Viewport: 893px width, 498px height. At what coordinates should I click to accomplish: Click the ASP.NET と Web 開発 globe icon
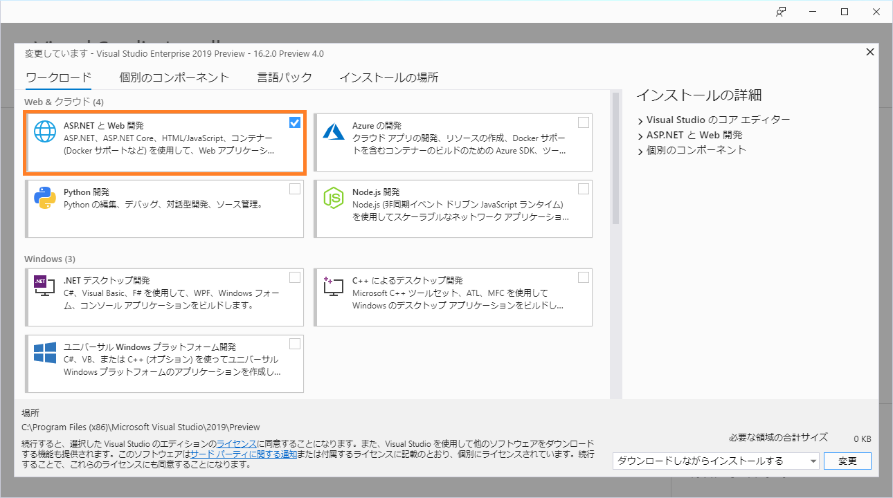[x=44, y=132]
